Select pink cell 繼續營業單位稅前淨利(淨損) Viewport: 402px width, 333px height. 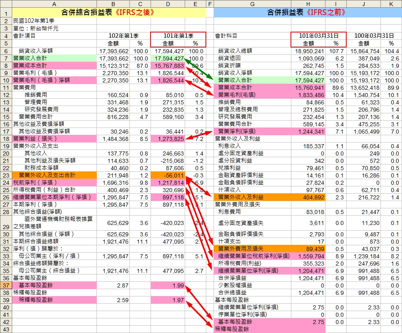click(x=252, y=256)
